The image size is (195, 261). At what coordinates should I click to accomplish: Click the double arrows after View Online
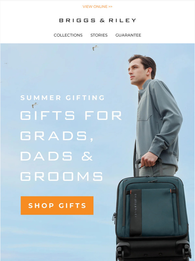tap(110, 7)
